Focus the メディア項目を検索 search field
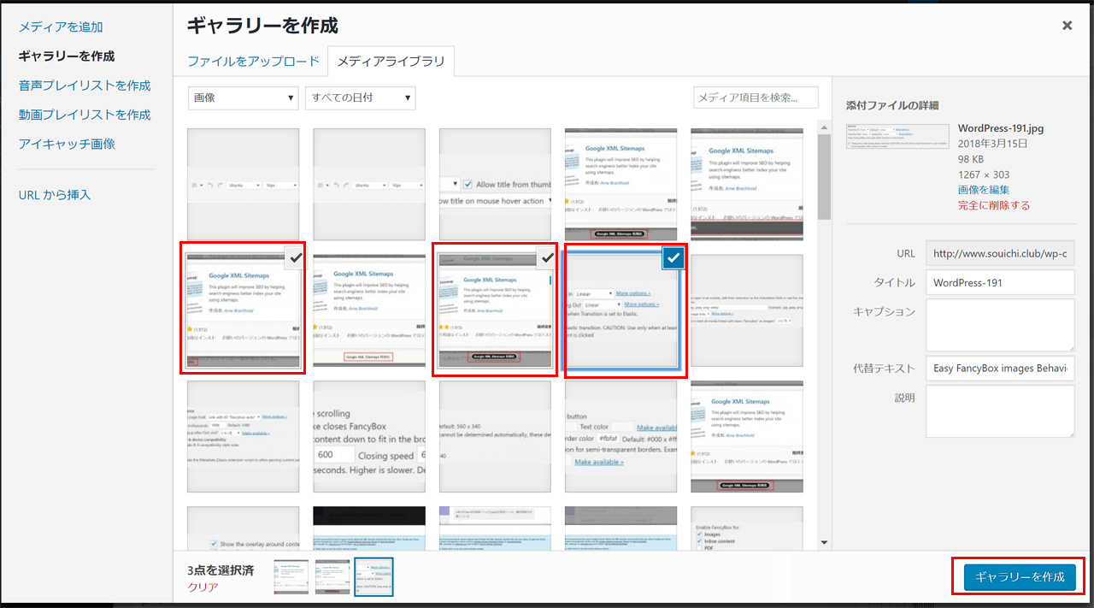Viewport: 1094px width, 608px height. (x=756, y=97)
